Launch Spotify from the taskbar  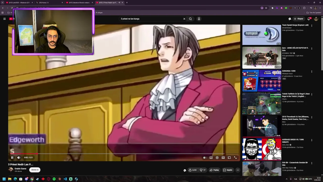point(54,179)
